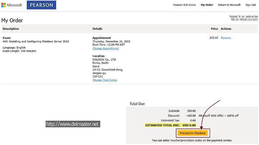Click 'Start Time: 12:00 PM KST'
Screen dimensions: 259x145
pyautogui.click(x=109, y=45)
